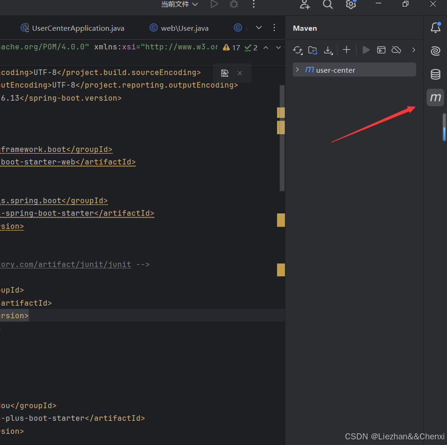447x445 pixels.
Task: Open the More Actions vertical dots menu beside Debug
Action: click(254, 4)
